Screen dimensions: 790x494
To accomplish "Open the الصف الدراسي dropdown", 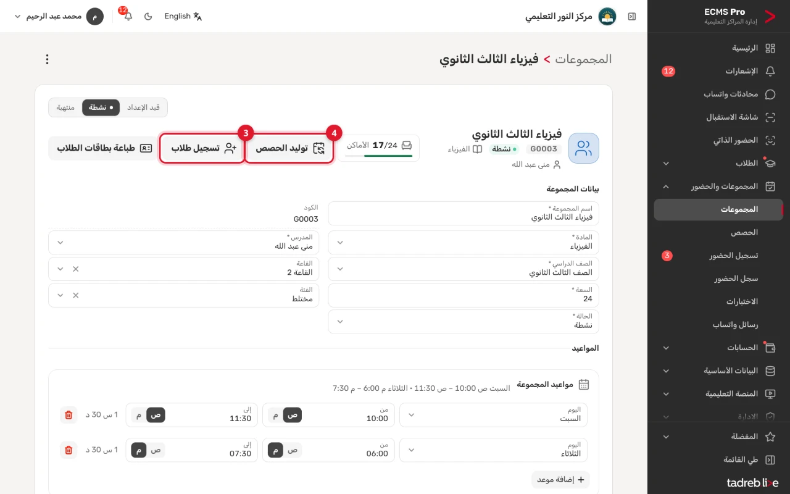I will pyautogui.click(x=464, y=269).
